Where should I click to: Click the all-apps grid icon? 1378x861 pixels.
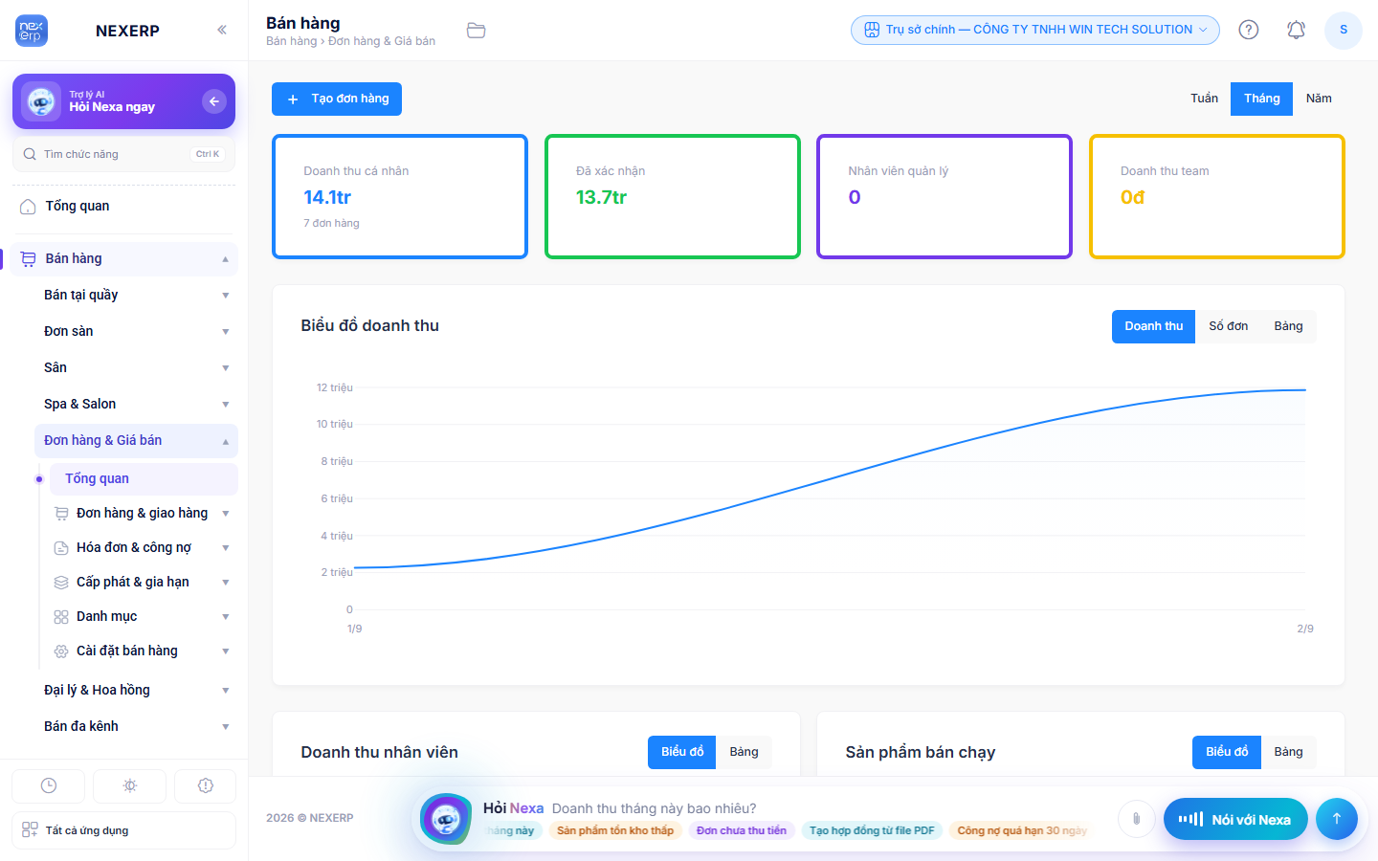[30, 829]
